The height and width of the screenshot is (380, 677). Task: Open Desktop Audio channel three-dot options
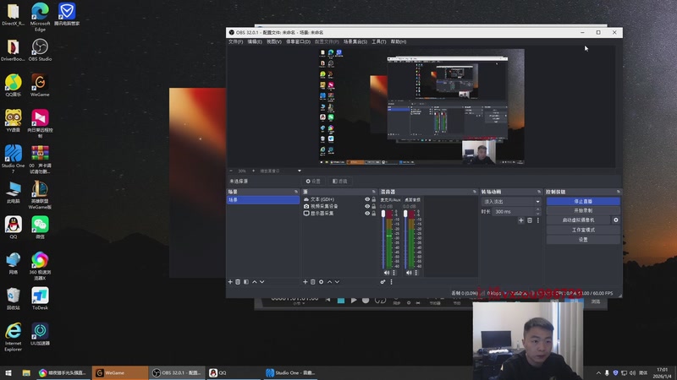pos(416,273)
